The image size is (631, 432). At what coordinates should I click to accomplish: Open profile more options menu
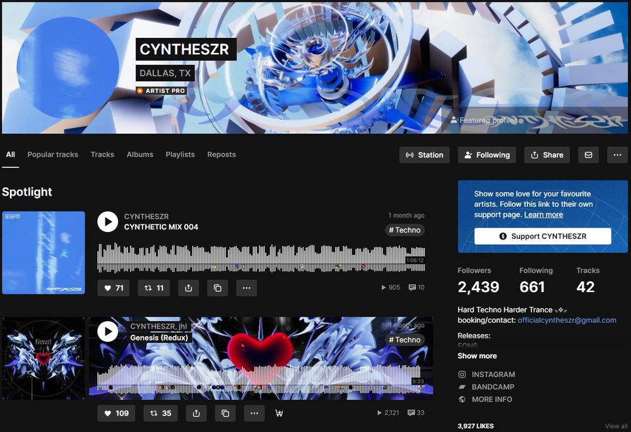pos(617,155)
